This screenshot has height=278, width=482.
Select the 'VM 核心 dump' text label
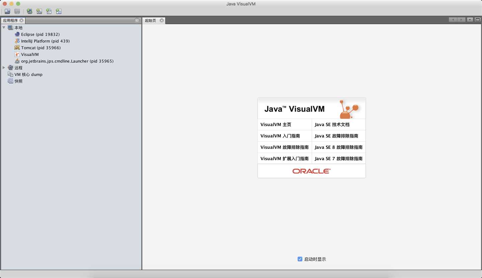point(28,75)
